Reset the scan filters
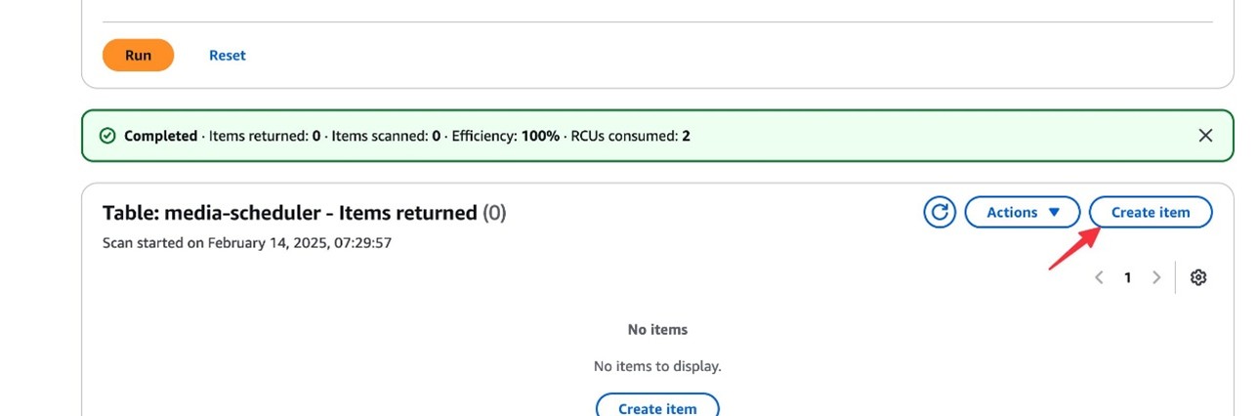This screenshot has height=416, width=1258. pyautogui.click(x=228, y=56)
